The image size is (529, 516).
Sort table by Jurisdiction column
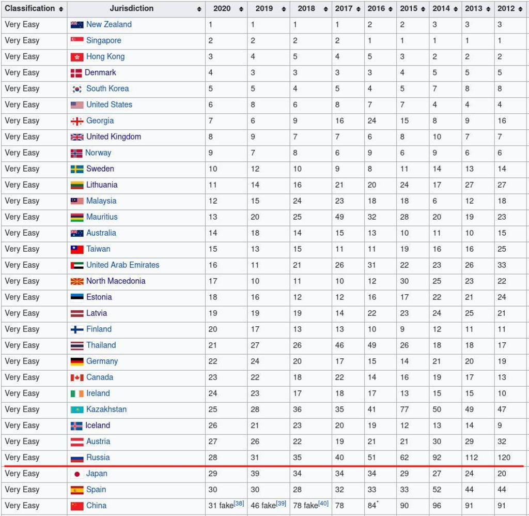coord(136,9)
